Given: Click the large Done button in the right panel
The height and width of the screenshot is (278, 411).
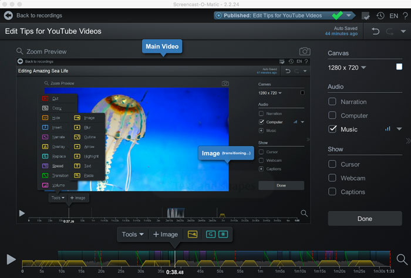Looking at the screenshot, I should pos(365,219).
